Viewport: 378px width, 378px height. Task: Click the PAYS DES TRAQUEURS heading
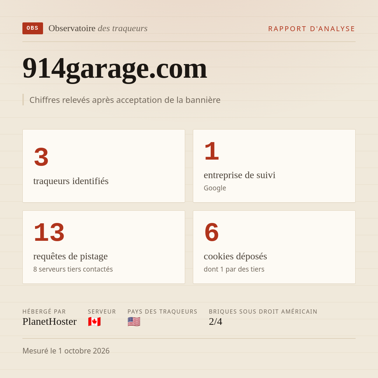[162, 311]
